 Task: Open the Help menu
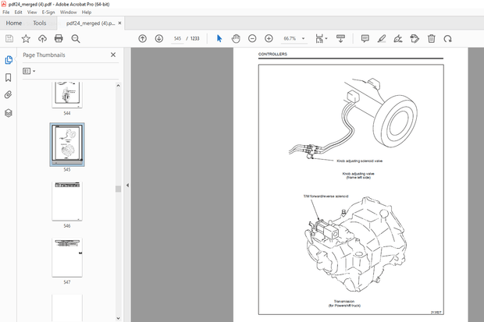87,12
